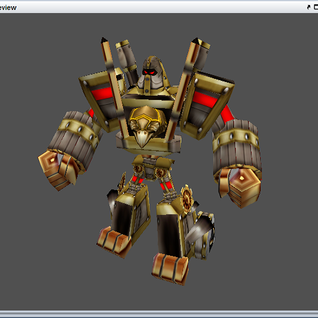Click the bottom border bar of the panel
The image size is (318, 318).
[x=159, y=313]
